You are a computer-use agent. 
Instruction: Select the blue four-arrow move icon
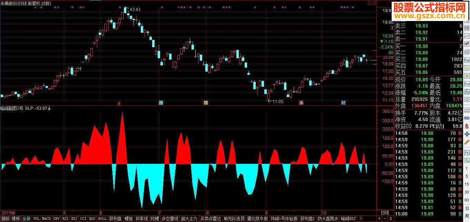tap(467, 134)
